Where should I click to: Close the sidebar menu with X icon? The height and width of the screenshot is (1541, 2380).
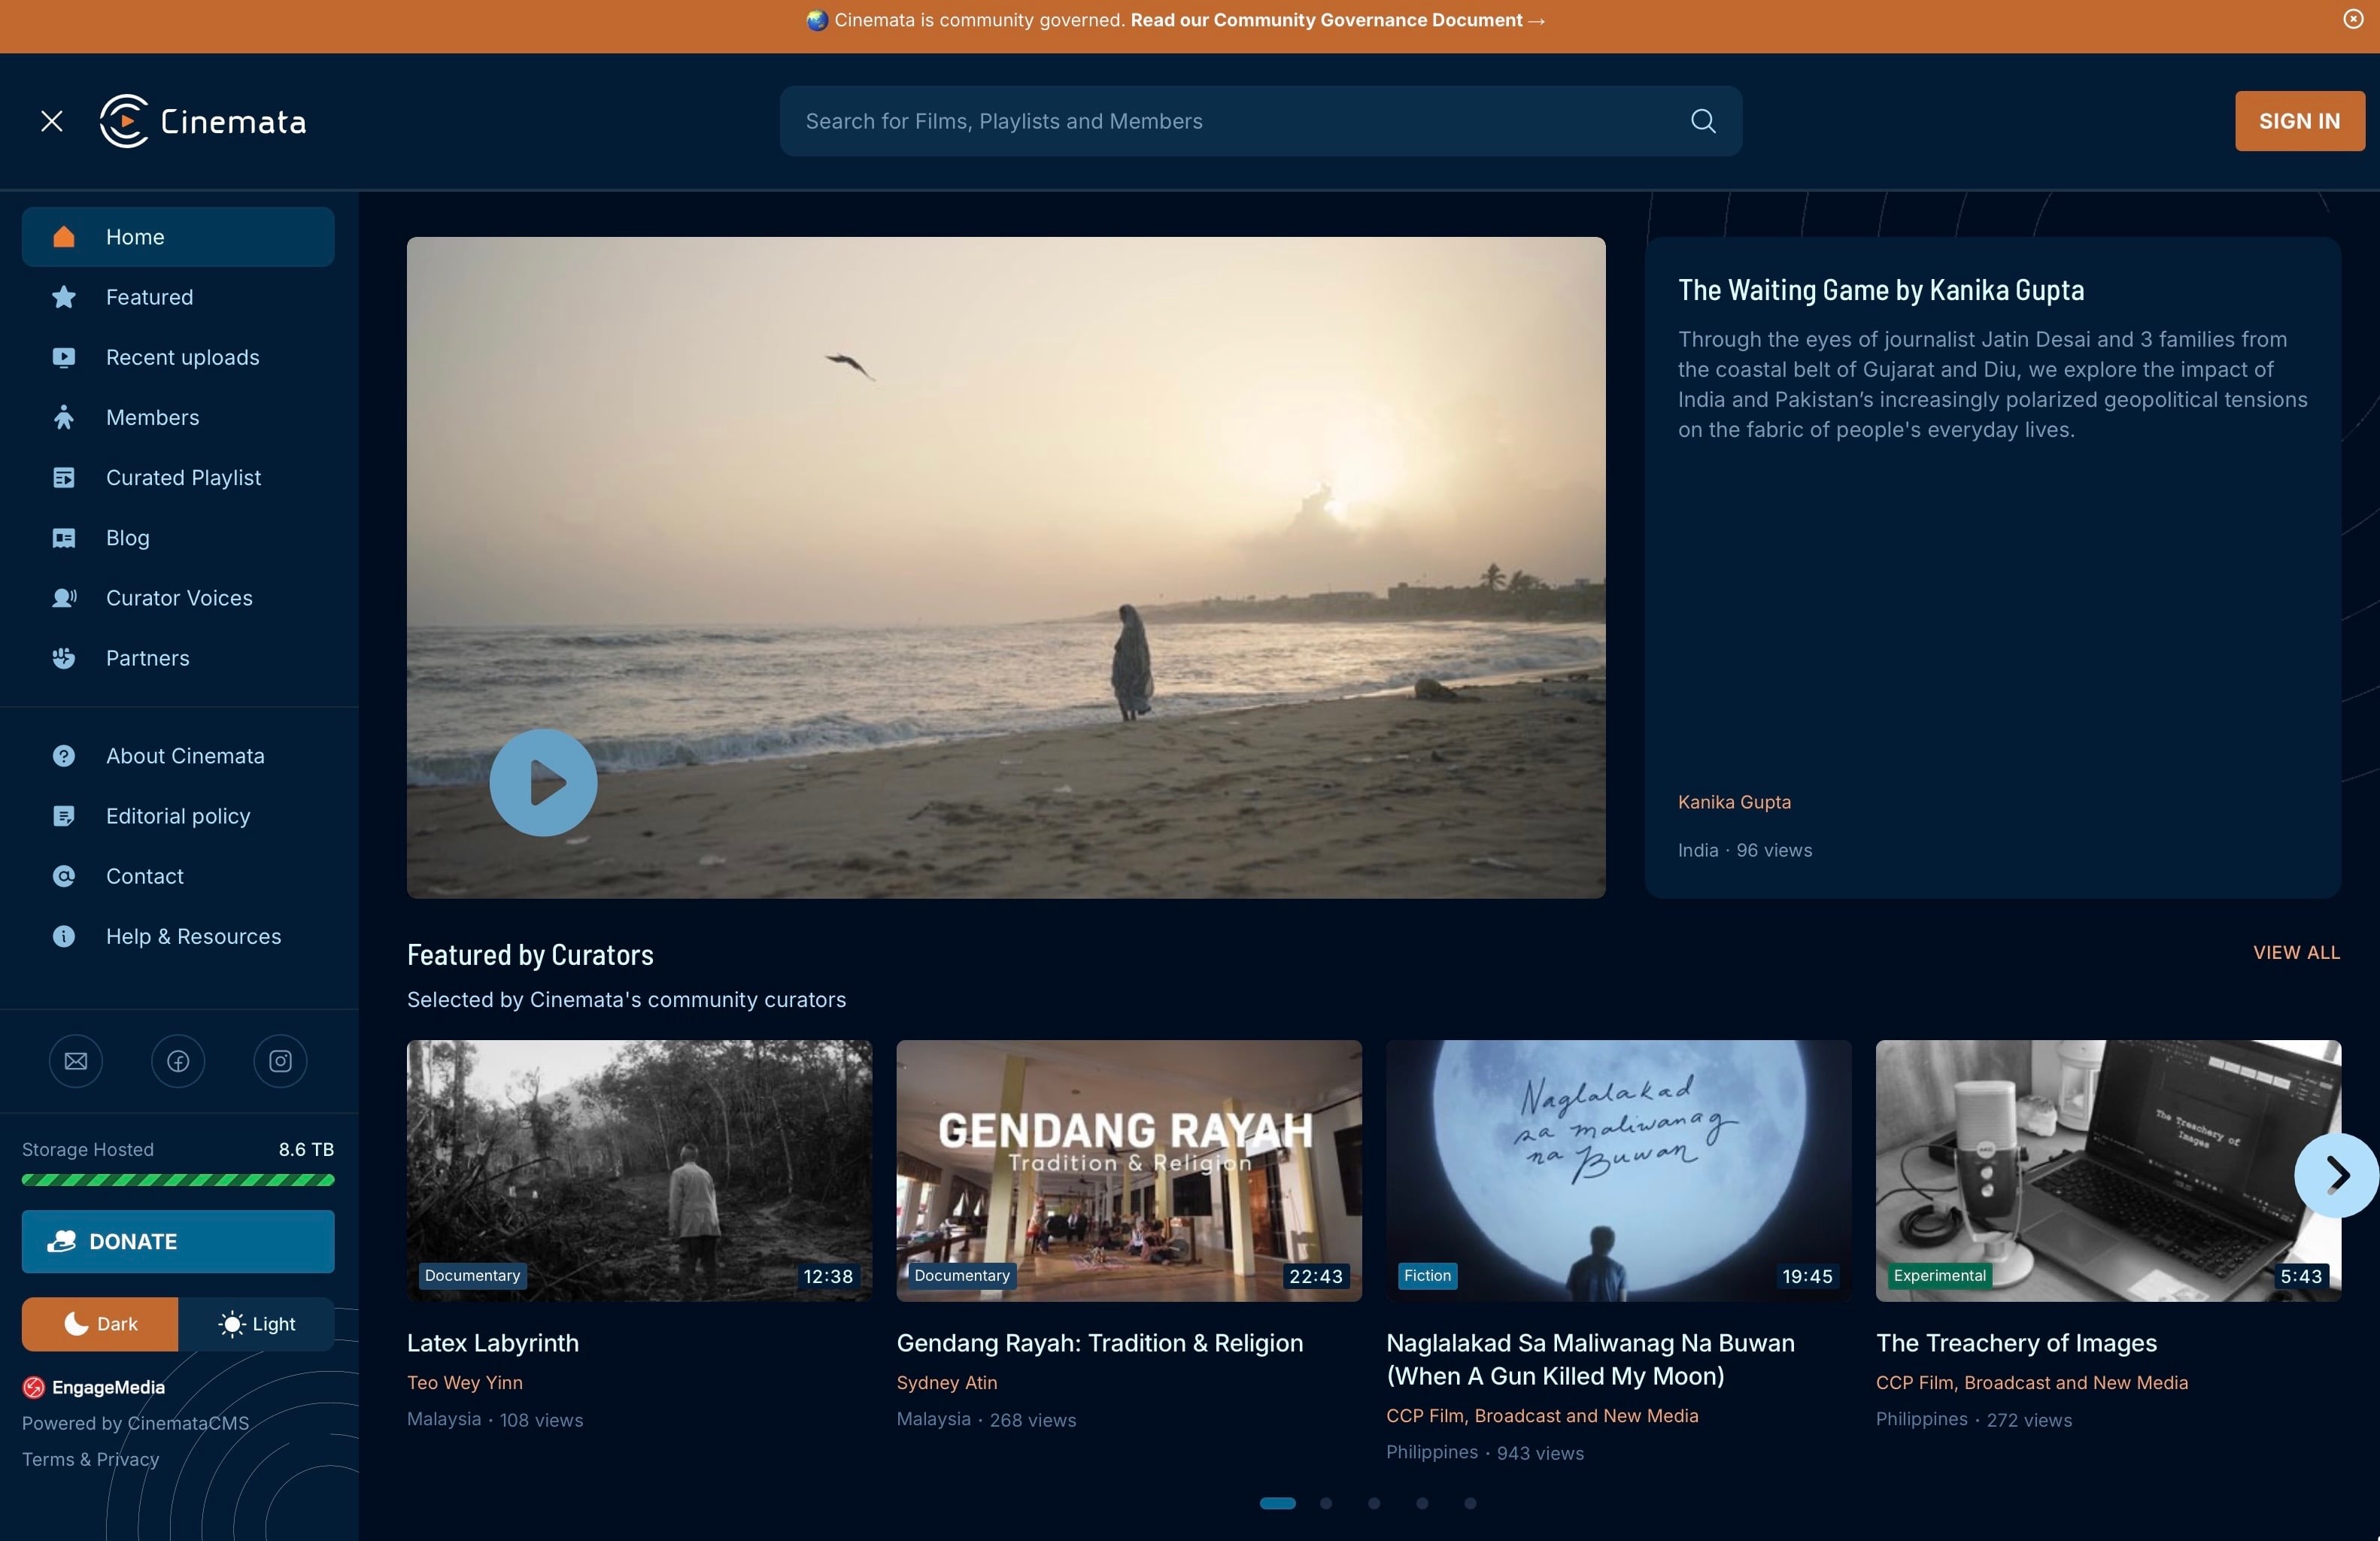pos(52,121)
